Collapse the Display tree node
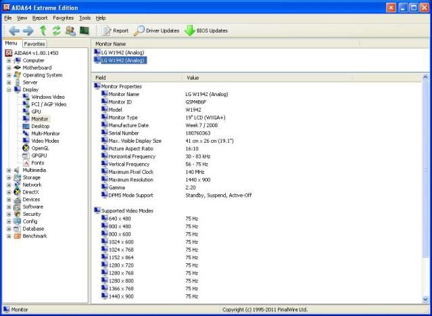432x316 pixels. click(9, 89)
